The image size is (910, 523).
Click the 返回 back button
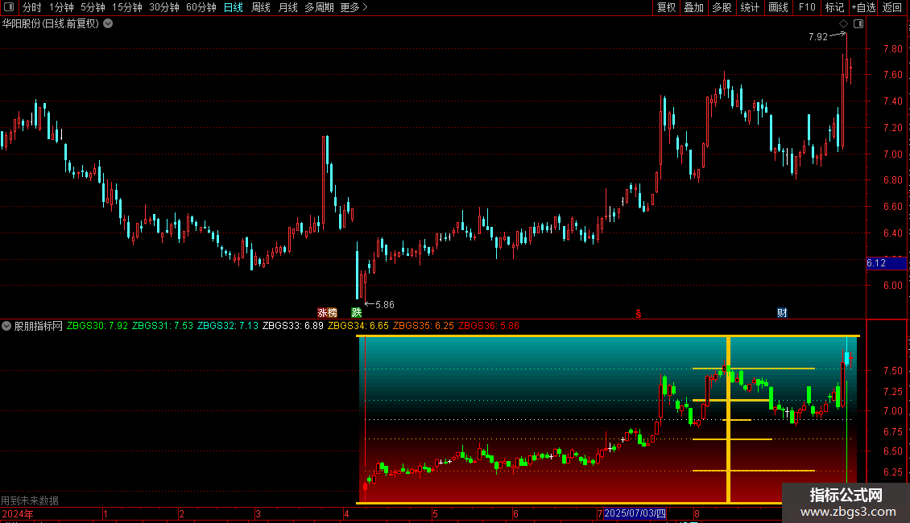[892, 7]
